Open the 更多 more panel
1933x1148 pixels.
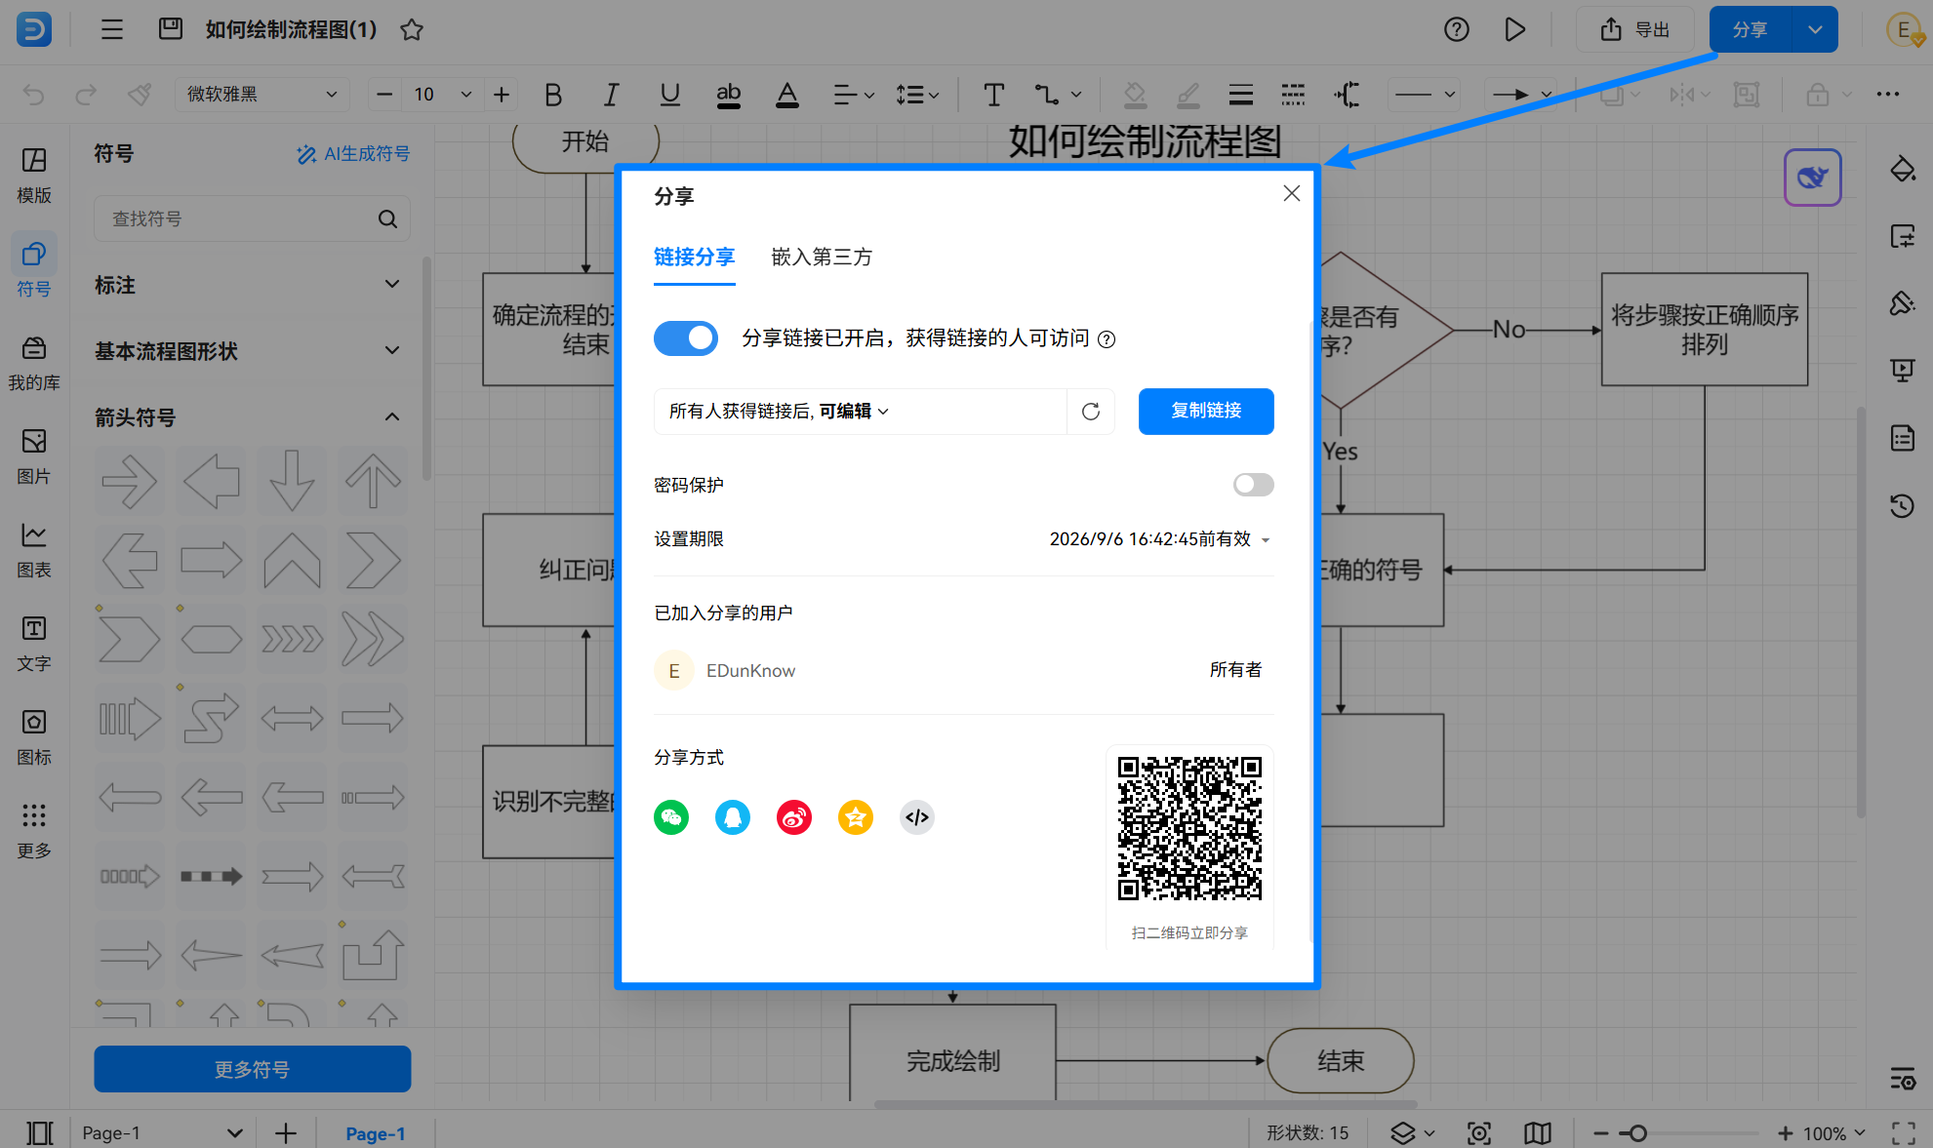34,831
